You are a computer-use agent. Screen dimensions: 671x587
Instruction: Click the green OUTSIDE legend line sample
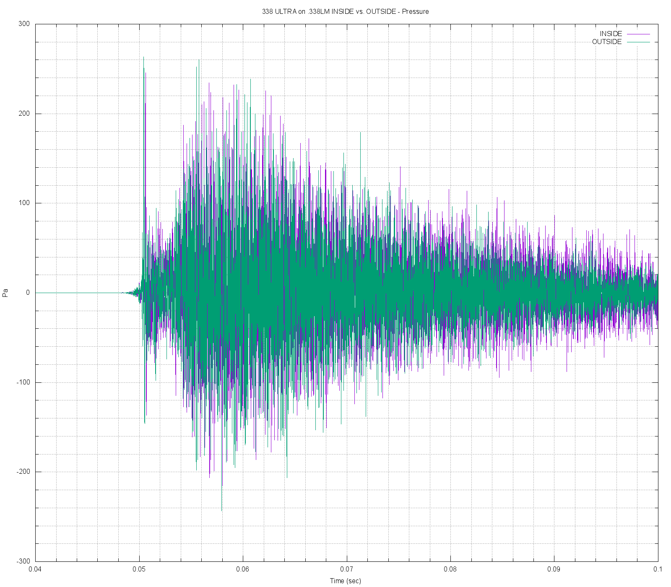click(638, 42)
